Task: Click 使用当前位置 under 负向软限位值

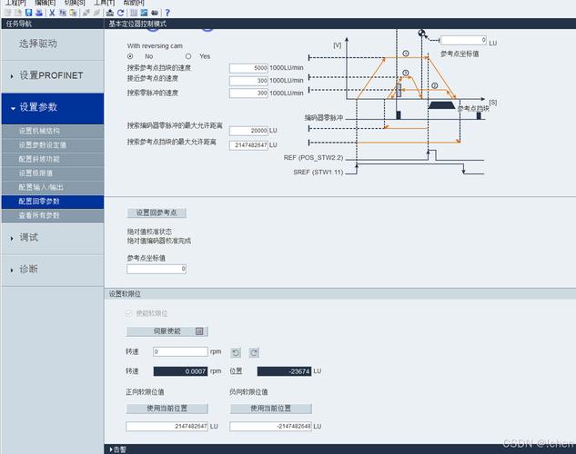Action: point(271,409)
